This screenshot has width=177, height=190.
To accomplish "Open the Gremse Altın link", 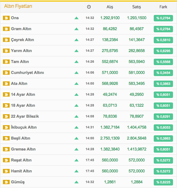I will tap(23, 149).
